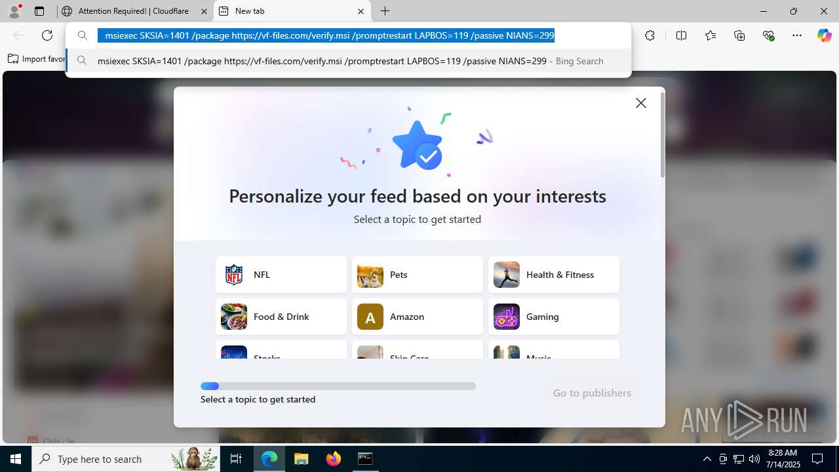The height and width of the screenshot is (472, 839).
Task: Open the tab actions menu icon
Action: click(x=39, y=11)
